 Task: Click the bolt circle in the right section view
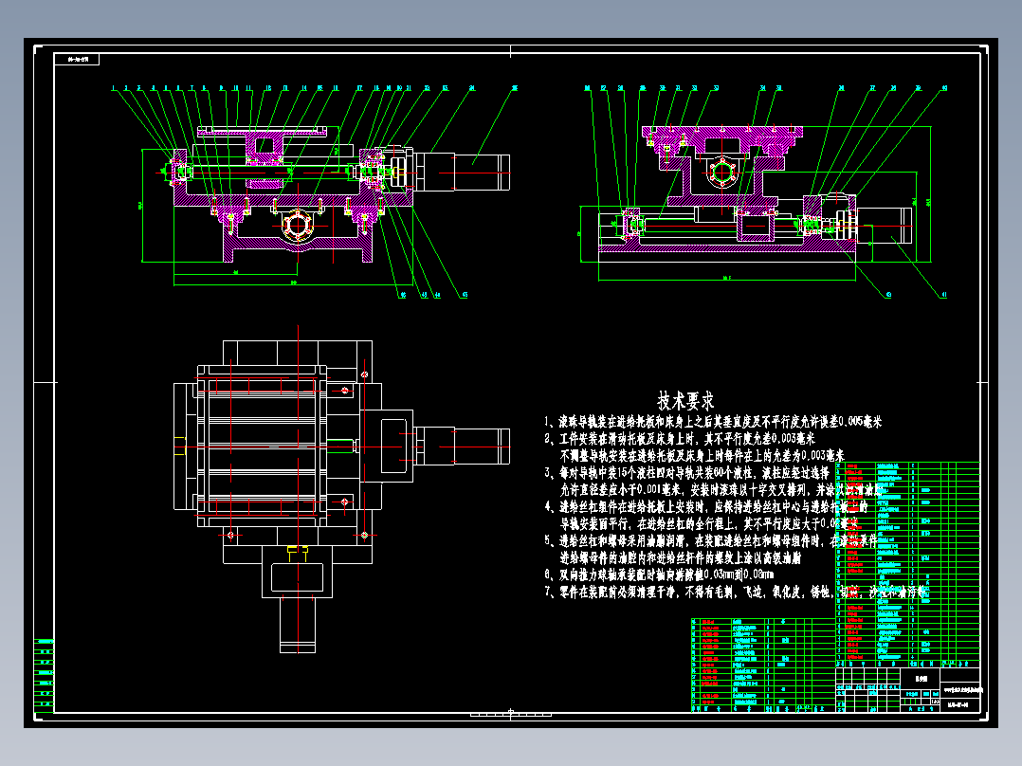(722, 173)
